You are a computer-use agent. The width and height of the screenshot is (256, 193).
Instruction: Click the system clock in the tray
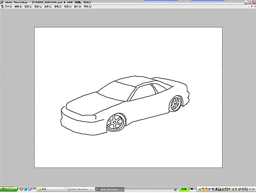pos(251,189)
